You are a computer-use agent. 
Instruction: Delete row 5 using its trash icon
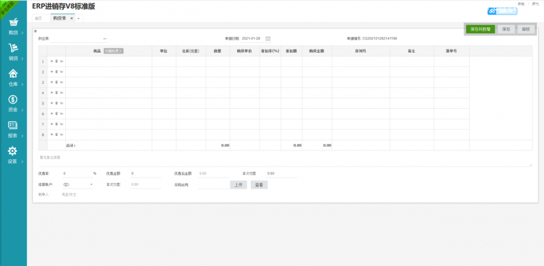[56, 103]
